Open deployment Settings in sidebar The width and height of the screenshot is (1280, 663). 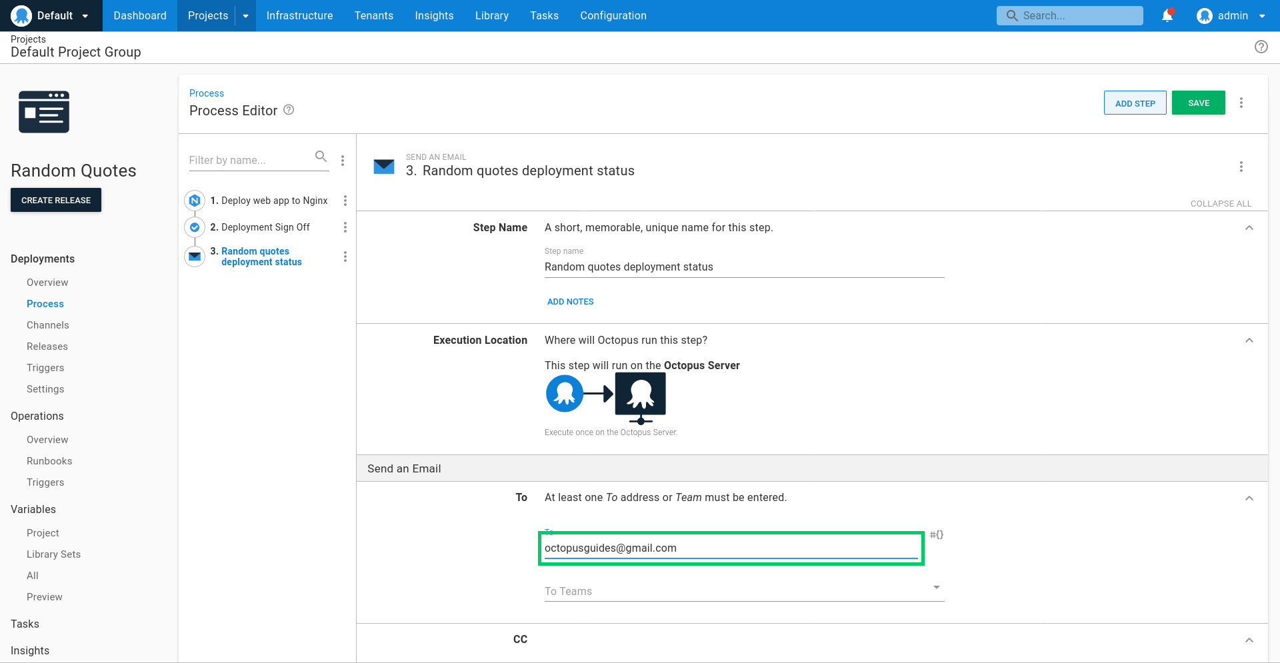click(x=45, y=389)
